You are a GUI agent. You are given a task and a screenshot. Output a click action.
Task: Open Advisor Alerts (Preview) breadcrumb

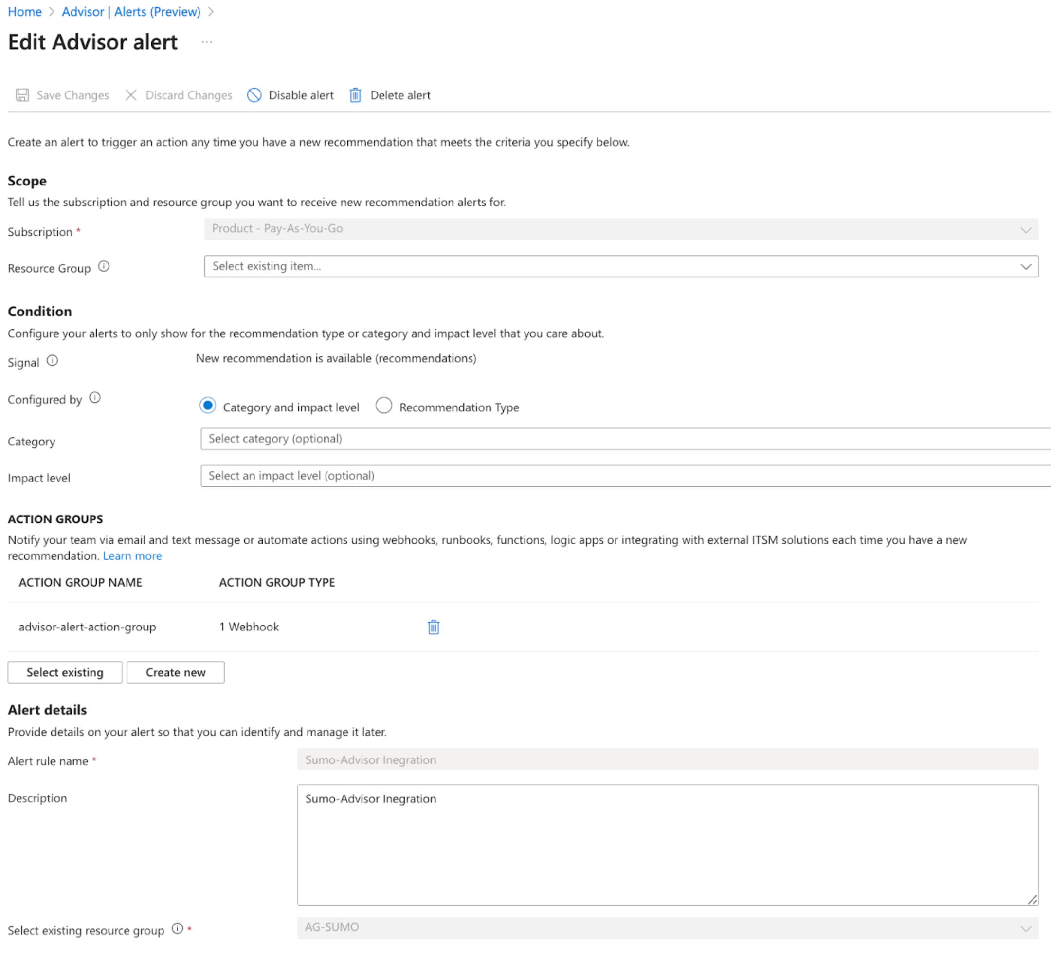(131, 12)
